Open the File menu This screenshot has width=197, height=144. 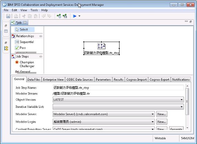pyautogui.click(x=6, y=10)
